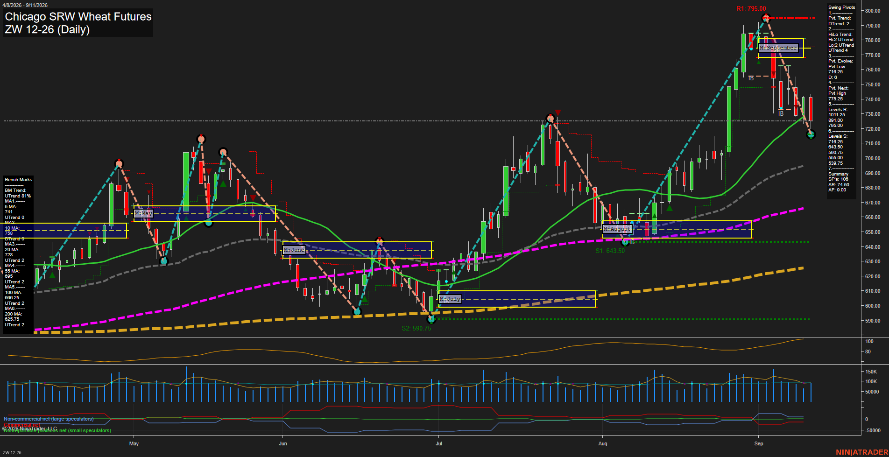Select the pivot low circle at S1: 643.50
Screen dimensions: 889x457
[x=625, y=242]
